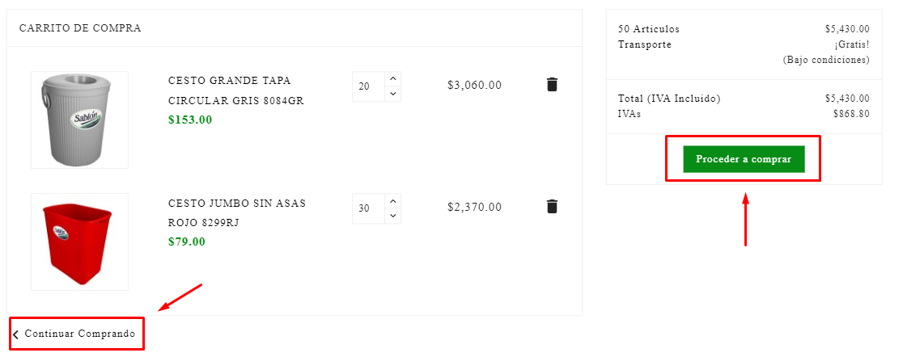Click the Total (IVA Incluido) label
The image size is (907, 357).
pyautogui.click(x=668, y=99)
